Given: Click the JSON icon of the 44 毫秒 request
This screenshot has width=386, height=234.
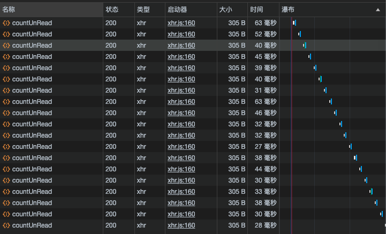Looking at the screenshot, I should click(x=6, y=169).
